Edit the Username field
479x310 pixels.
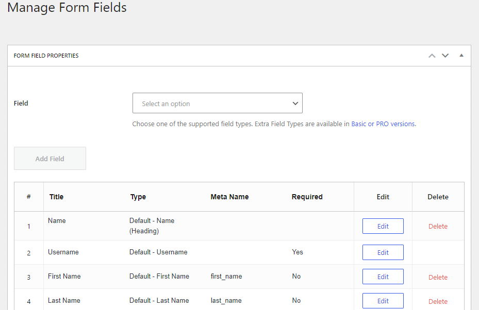tap(383, 252)
